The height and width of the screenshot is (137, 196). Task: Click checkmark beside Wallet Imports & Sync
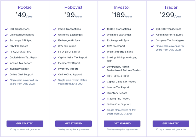(103, 52)
